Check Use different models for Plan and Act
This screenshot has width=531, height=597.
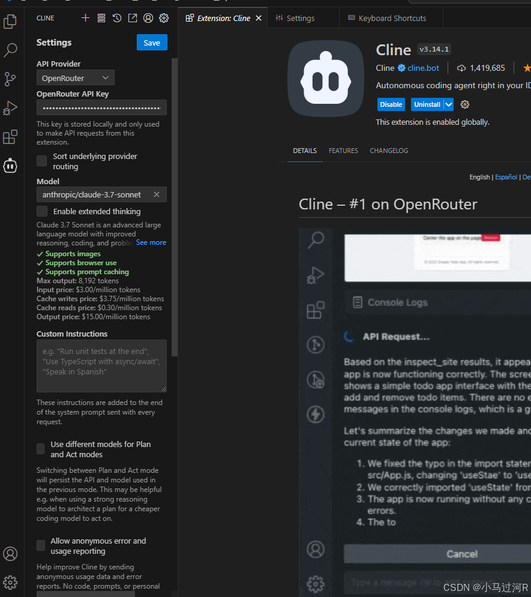tap(41, 449)
